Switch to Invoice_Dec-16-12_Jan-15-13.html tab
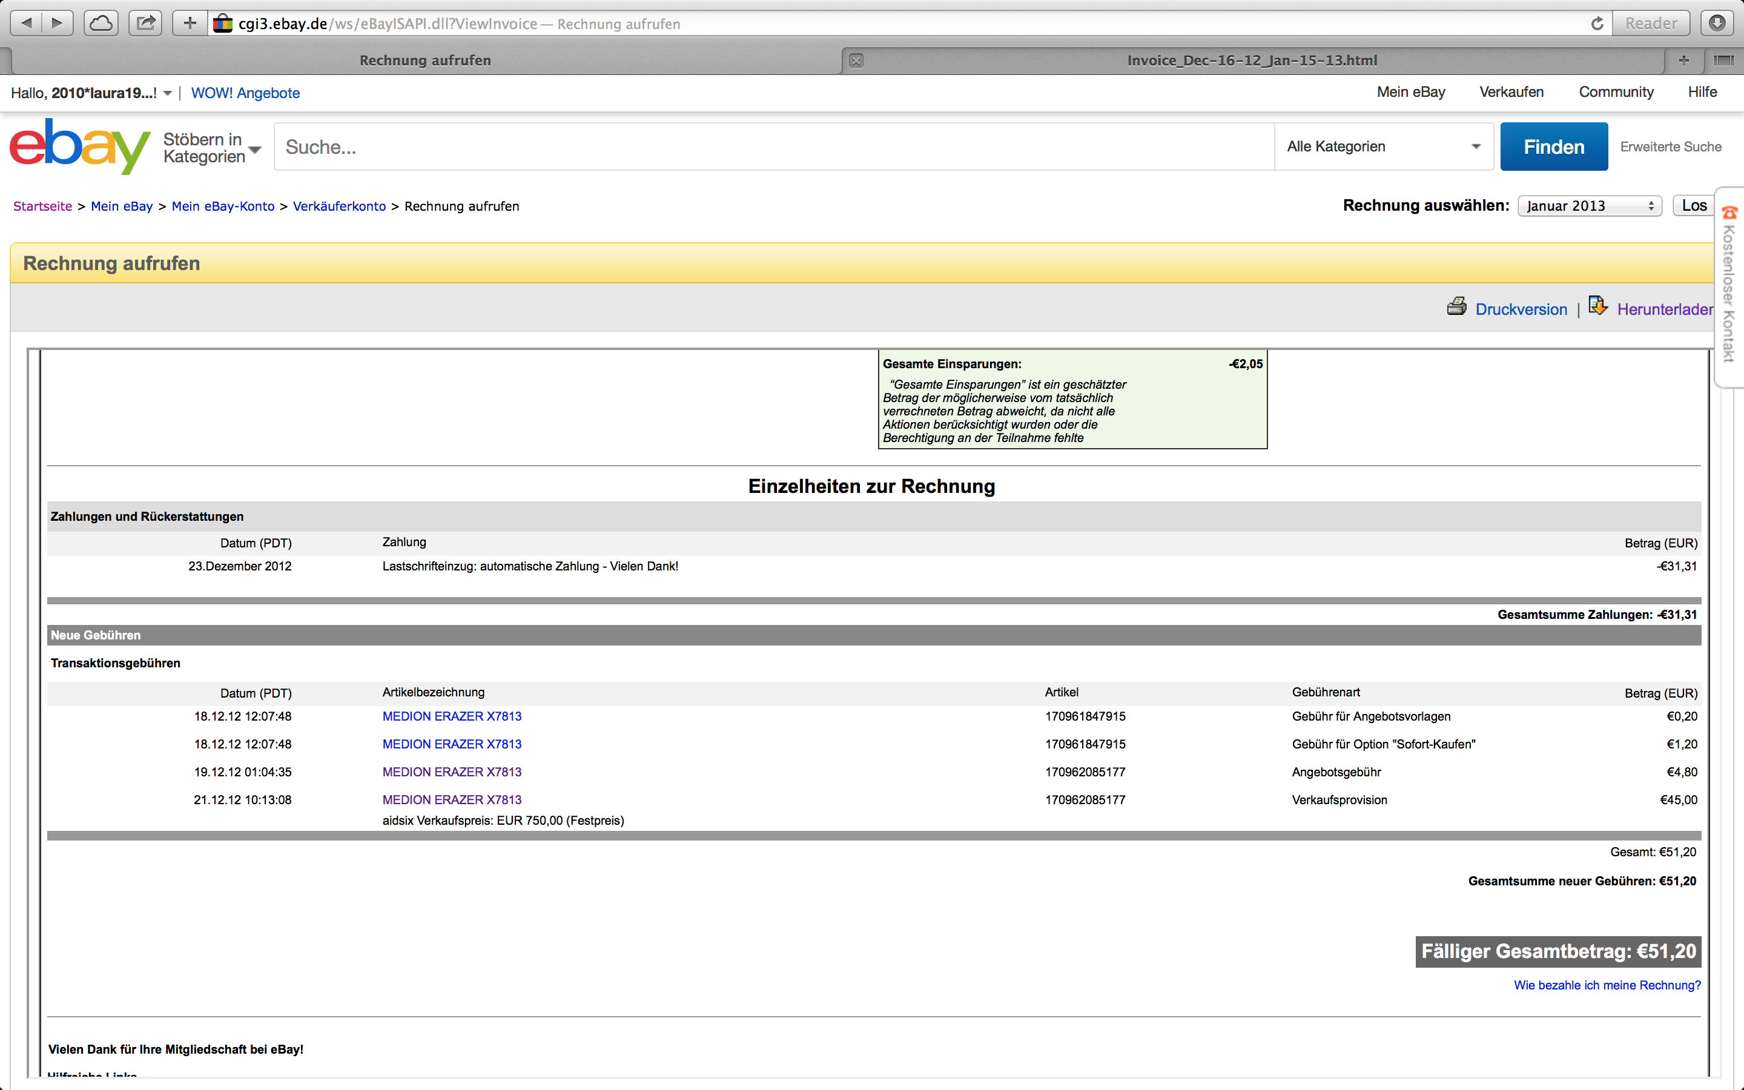Screen dimensions: 1744x1090 click(x=1252, y=61)
